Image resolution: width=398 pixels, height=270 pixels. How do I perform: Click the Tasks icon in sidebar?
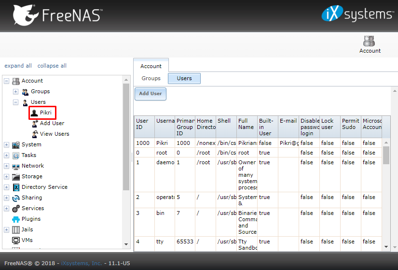(16, 156)
